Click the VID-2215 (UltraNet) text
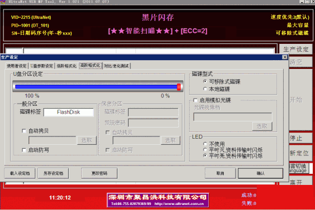The width and height of the screenshot is (315, 210). pos(31,17)
